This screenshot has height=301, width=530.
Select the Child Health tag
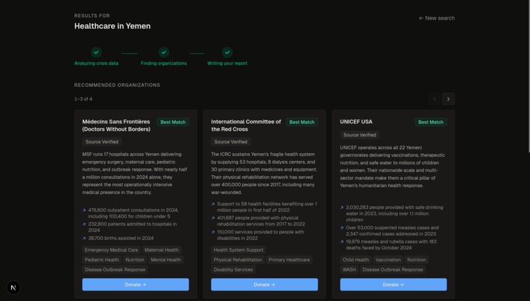pos(356,260)
